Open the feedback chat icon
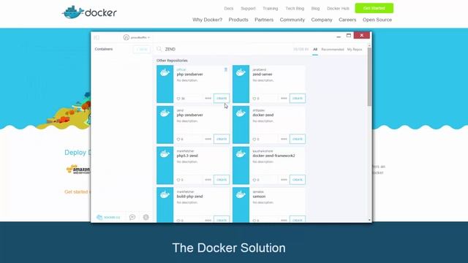Screen dimensions: 468x263 click(x=132, y=217)
